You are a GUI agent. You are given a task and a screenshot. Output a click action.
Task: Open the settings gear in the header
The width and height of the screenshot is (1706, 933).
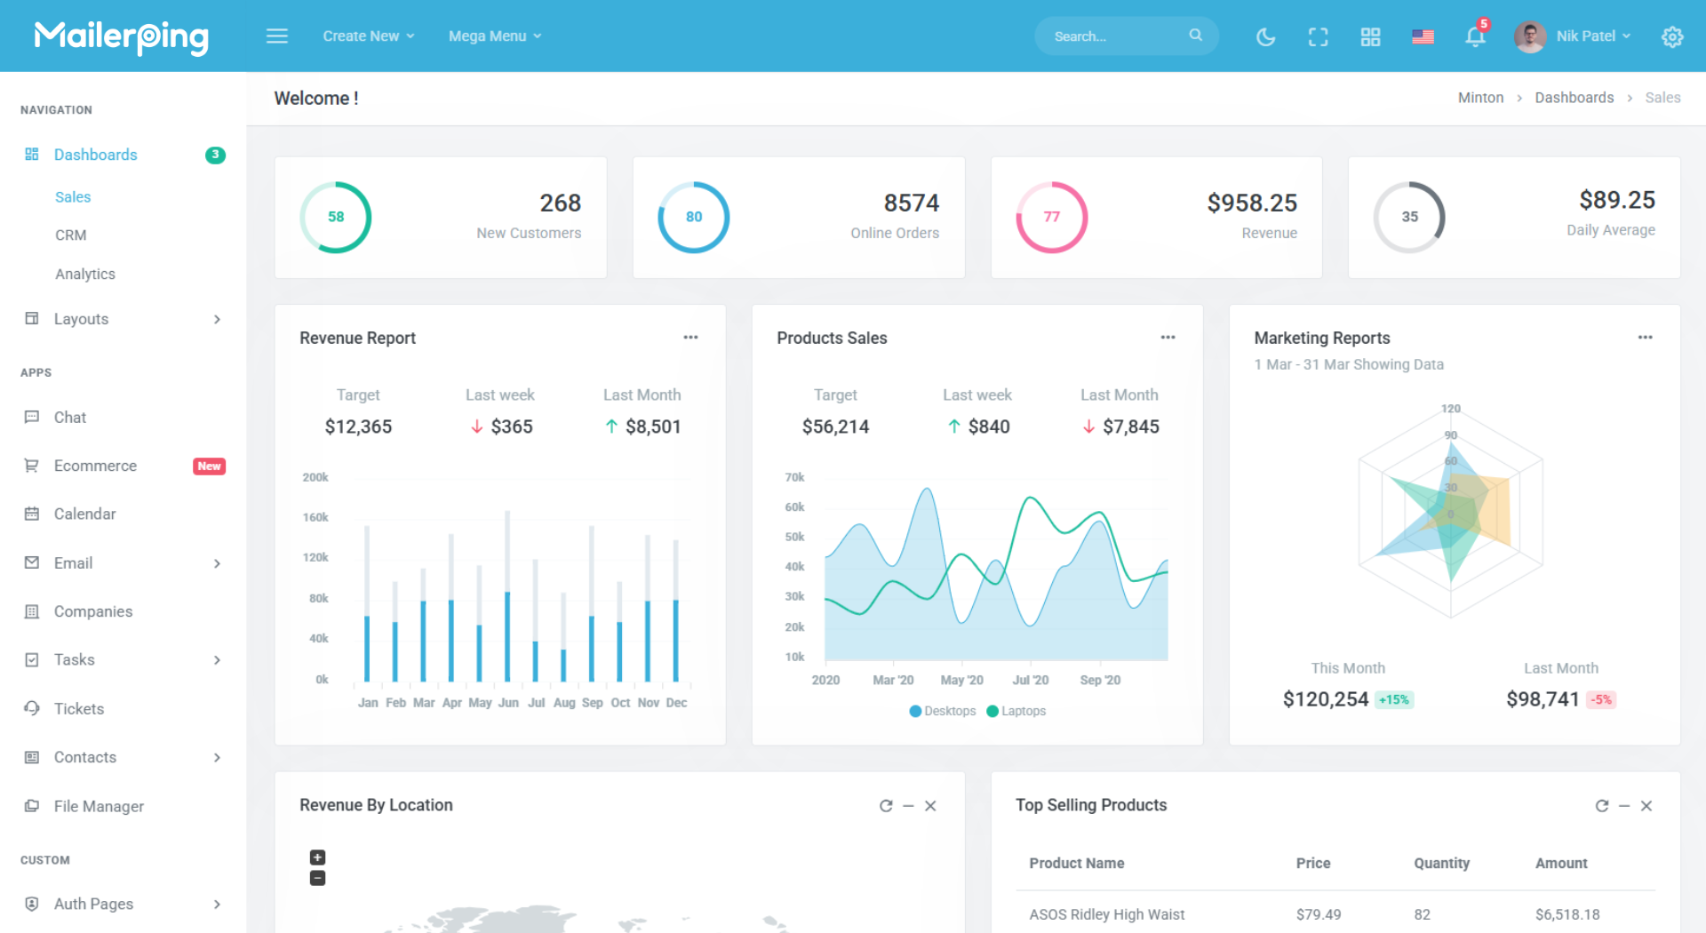click(x=1672, y=36)
